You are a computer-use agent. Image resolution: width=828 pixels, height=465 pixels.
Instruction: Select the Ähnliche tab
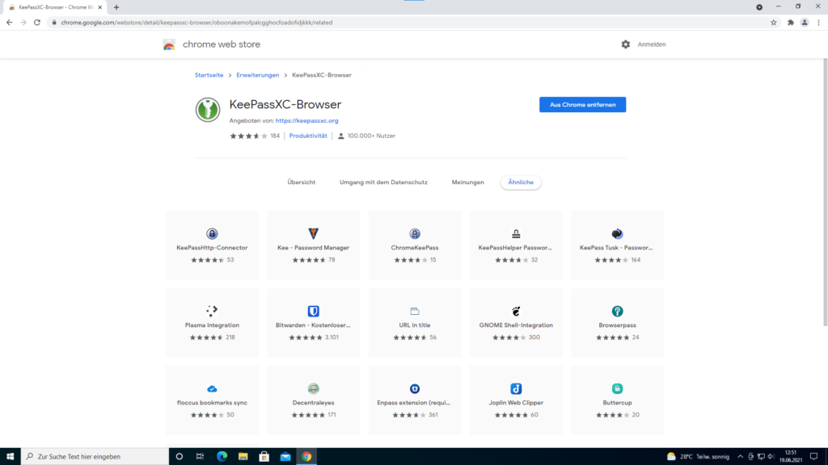coord(521,182)
